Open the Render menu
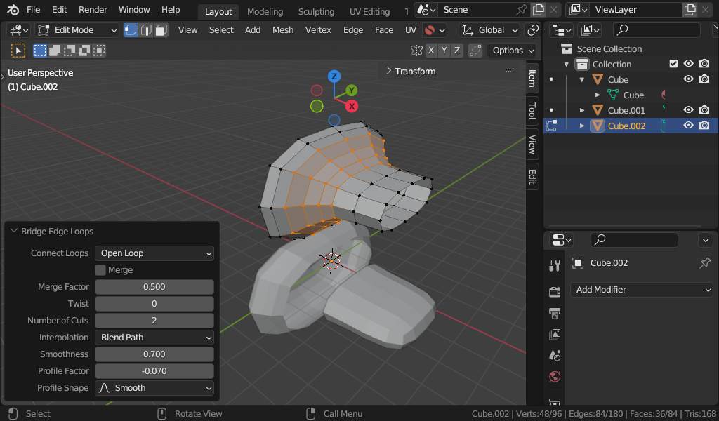Screen dimensions: 719x421 click(93, 10)
